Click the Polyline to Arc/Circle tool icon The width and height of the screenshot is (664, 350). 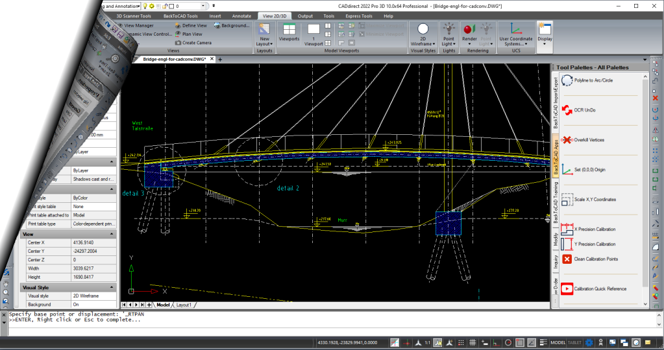(567, 80)
